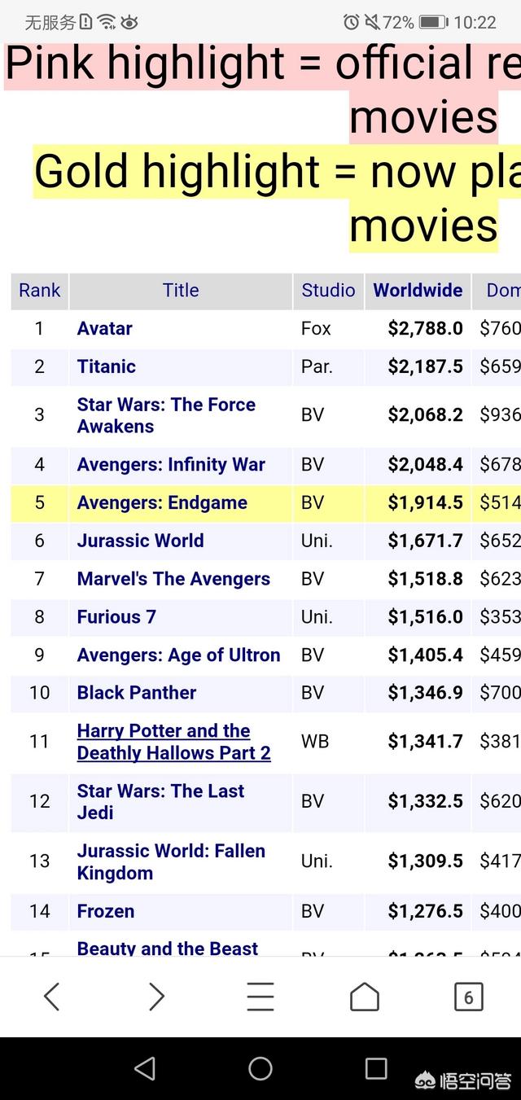Viewport: 521px width, 1100px height.
Task: Open the tab switcher showing 6
Action: pyautogui.click(x=468, y=997)
